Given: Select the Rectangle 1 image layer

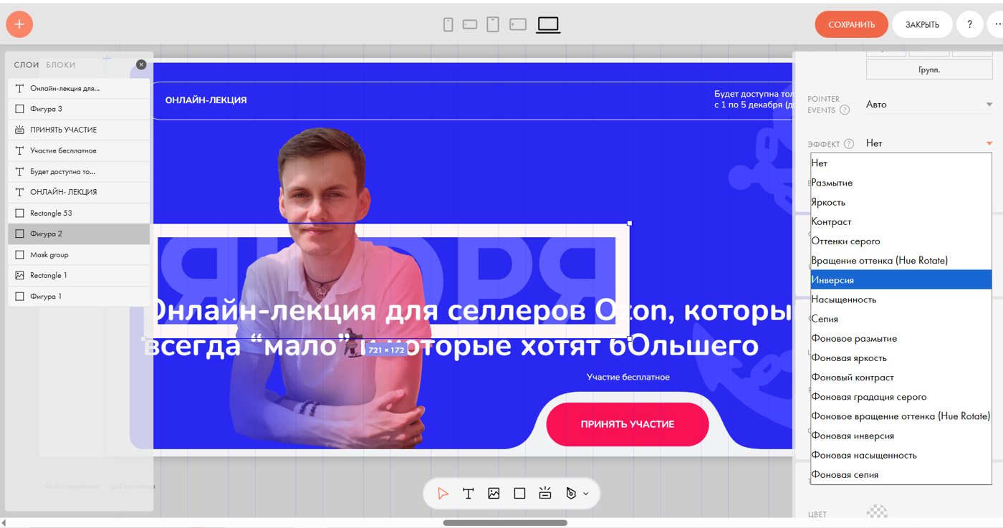Looking at the screenshot, I should click(79, 275).
